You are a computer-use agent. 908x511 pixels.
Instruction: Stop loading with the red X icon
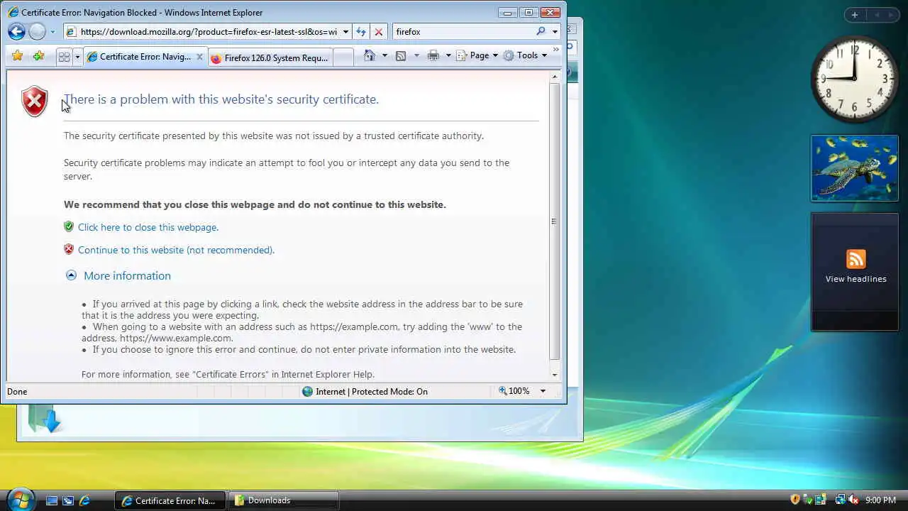point(379,32)
